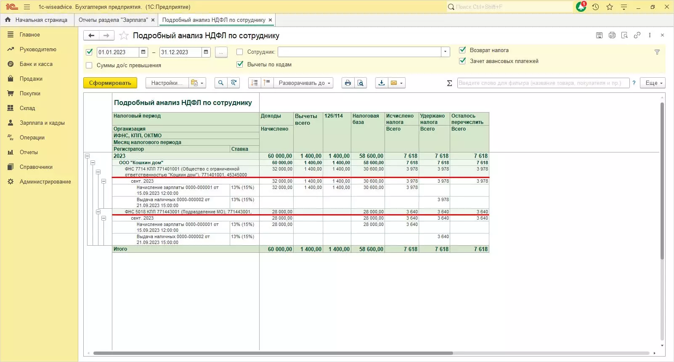Click the 'Сформировать' button

click(x=110, y=83)
